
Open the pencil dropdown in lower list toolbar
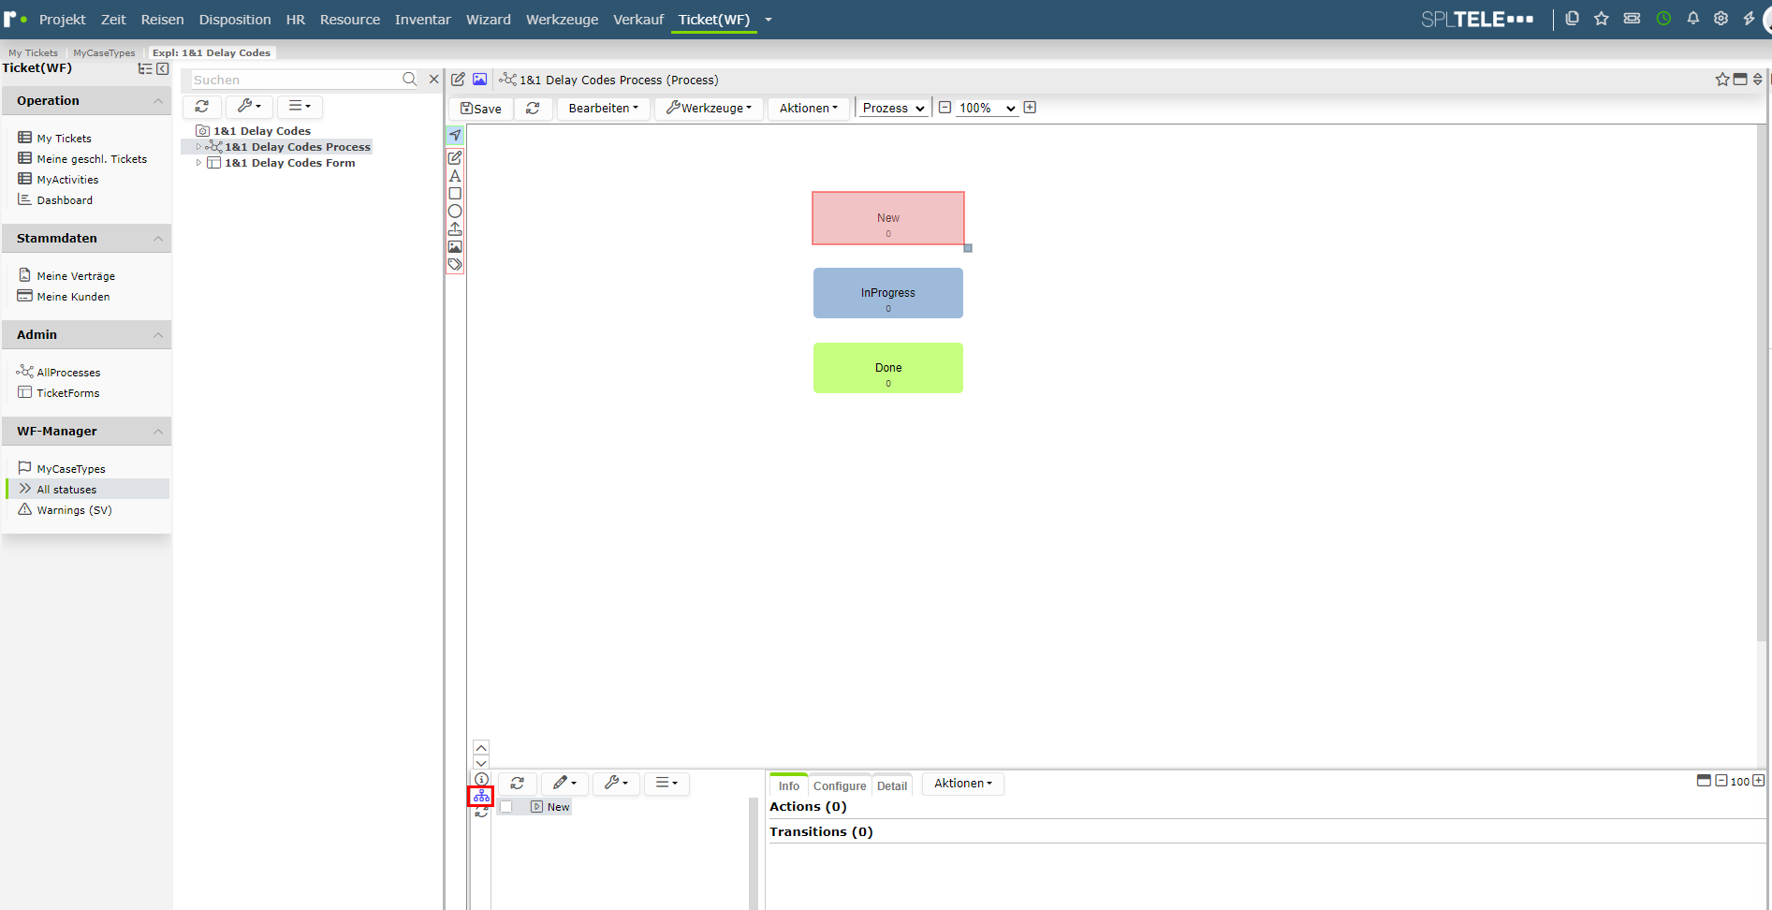[564, 784]
